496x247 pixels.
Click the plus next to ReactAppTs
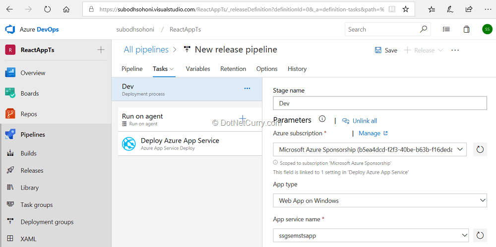pos(101,49)
